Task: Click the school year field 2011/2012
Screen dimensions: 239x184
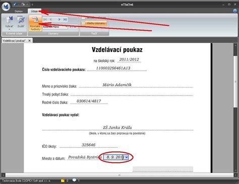Action: [129, 59]
